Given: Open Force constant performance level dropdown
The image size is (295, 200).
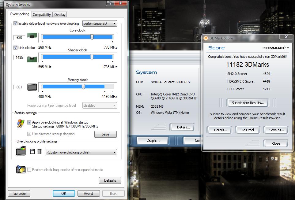Looking at the screenshot, I should tap(100, 106).
